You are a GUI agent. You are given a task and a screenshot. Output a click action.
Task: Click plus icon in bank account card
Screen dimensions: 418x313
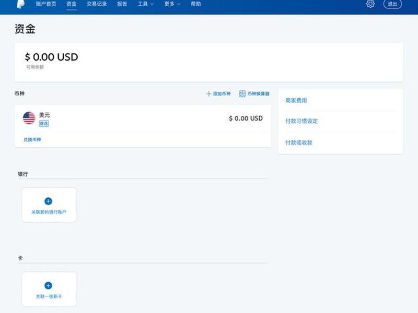pos(48,201)
